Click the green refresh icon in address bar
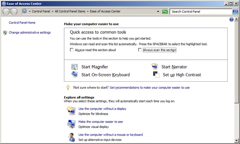The width and height of the screenshot is (240, 144). 165,12
